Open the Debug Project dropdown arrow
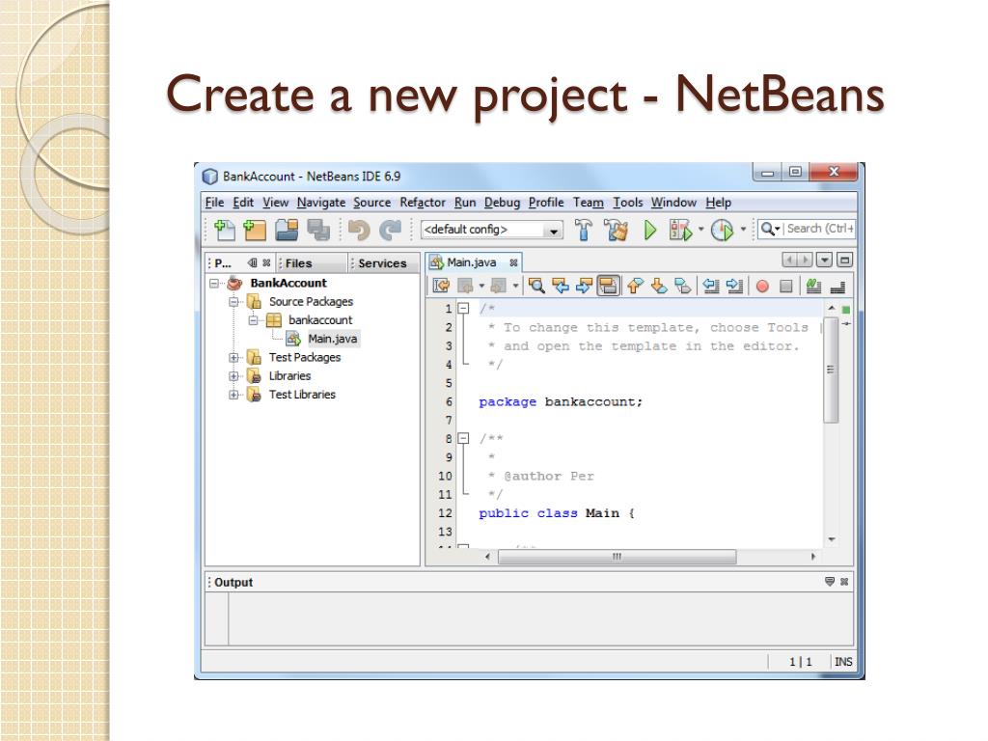 click(x=700, y=230)
